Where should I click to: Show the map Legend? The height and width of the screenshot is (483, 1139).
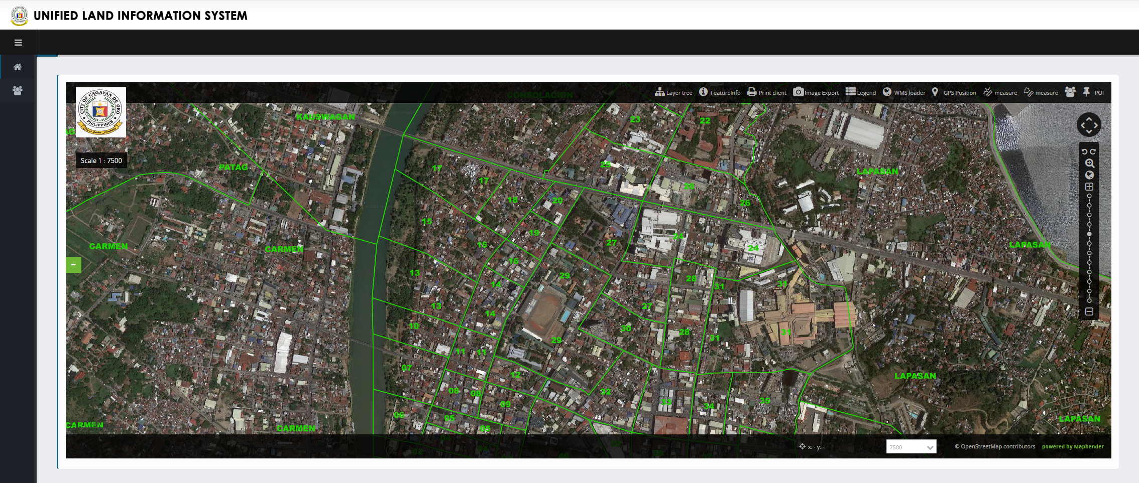pos(861,92)
